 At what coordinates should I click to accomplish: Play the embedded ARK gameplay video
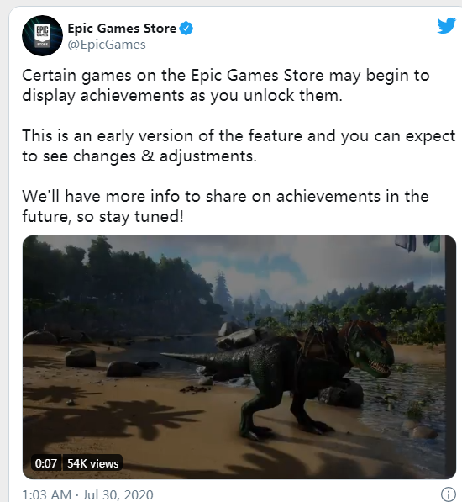pos(239,357)
